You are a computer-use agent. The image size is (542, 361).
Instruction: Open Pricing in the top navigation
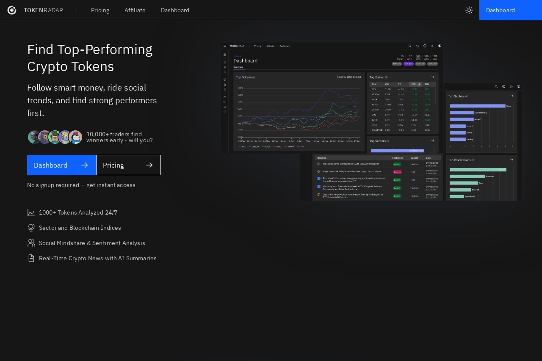(x=100, y=10)
